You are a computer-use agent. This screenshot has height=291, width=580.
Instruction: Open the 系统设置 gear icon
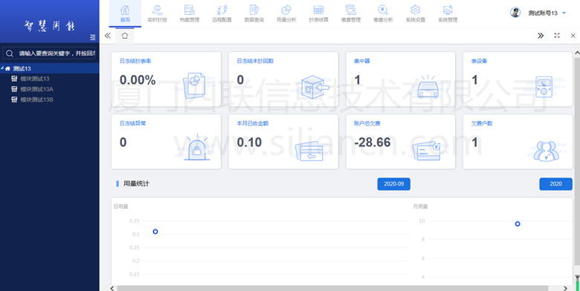pyautogui.click(x=416, y=10)
